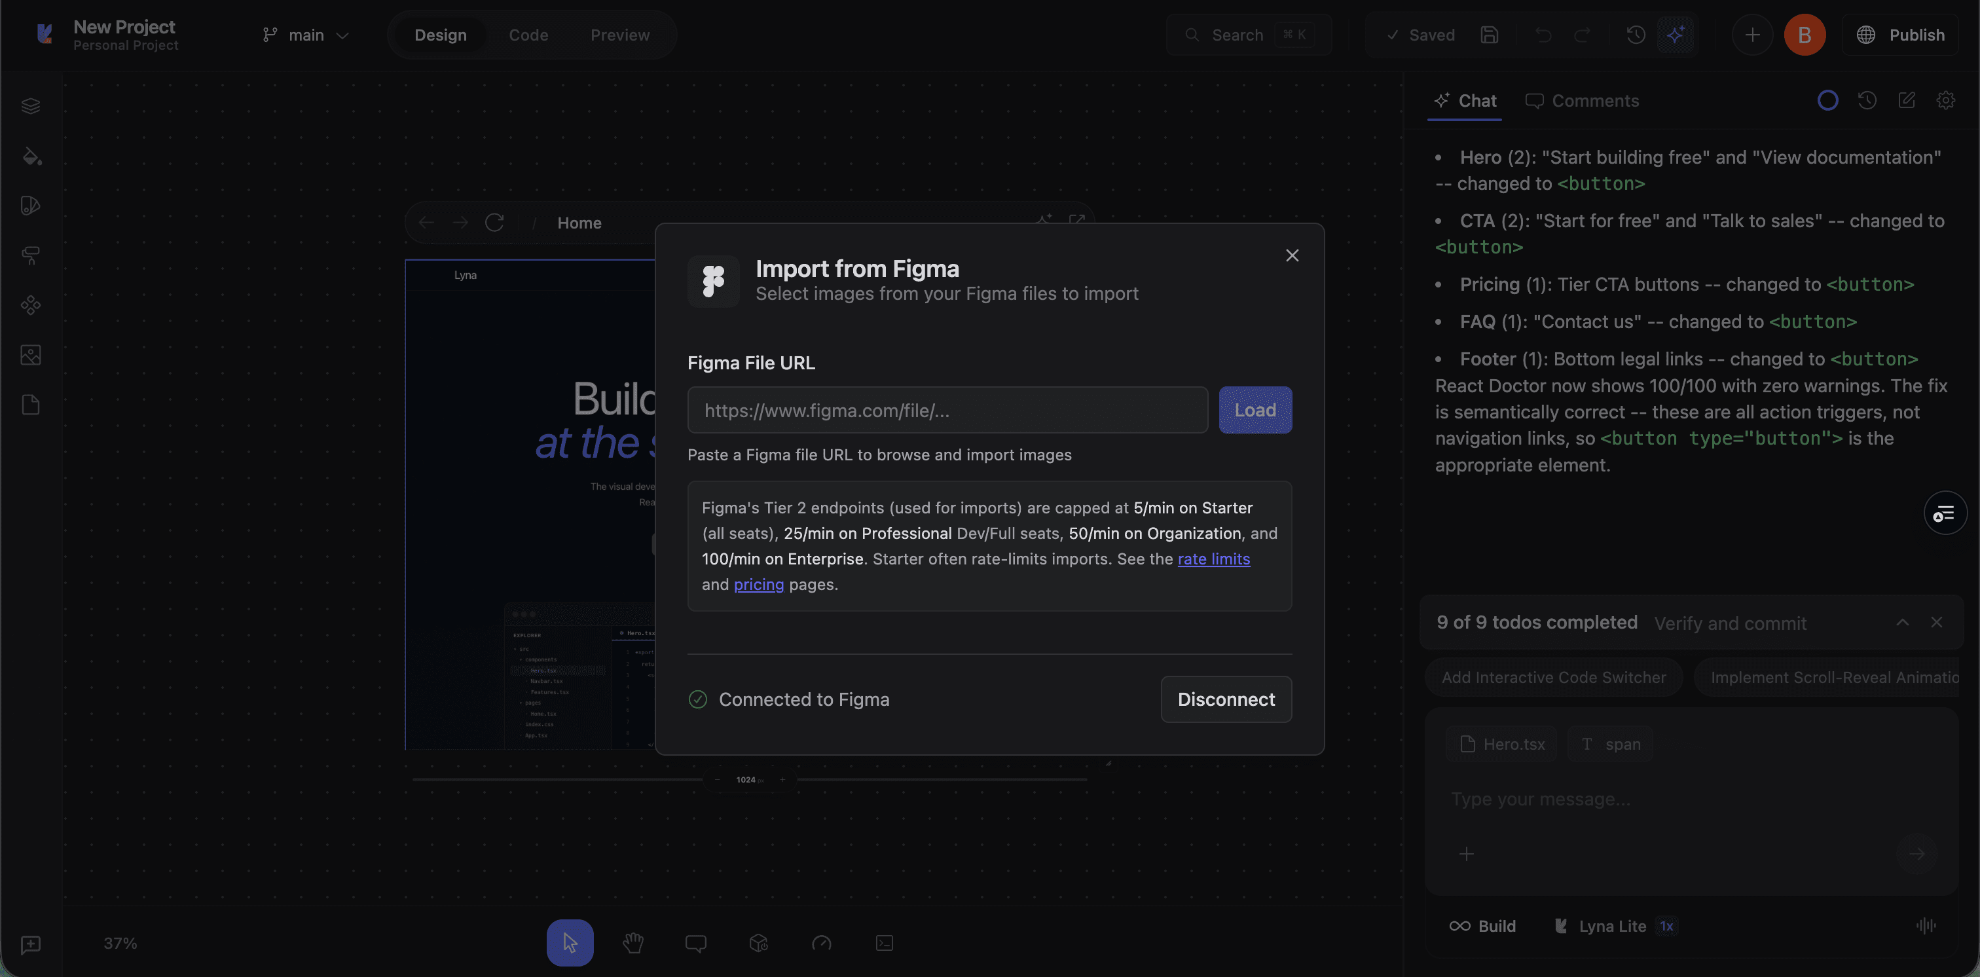Switch to the Preview mode
1980x977 pixels.
point(619,35)
